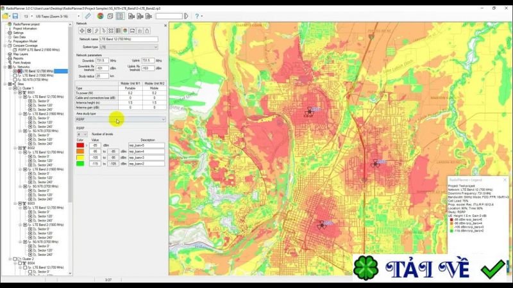Image resolution: width=513 pixels, height=288 pixels.
Task: Click the colored coverage calculation icon in toolbar
Action: pyautogui.click(x=101, y=16)
